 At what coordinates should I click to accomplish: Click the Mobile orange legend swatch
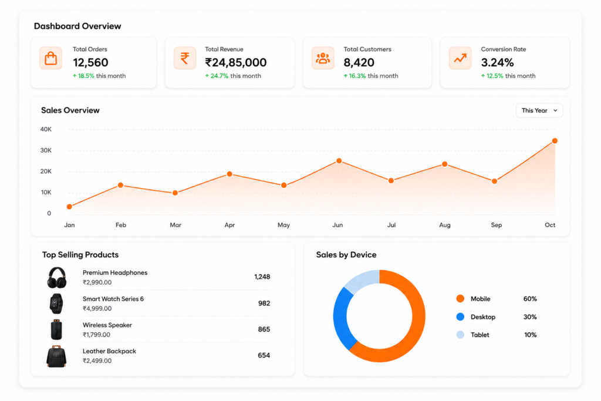pos(460,299)
